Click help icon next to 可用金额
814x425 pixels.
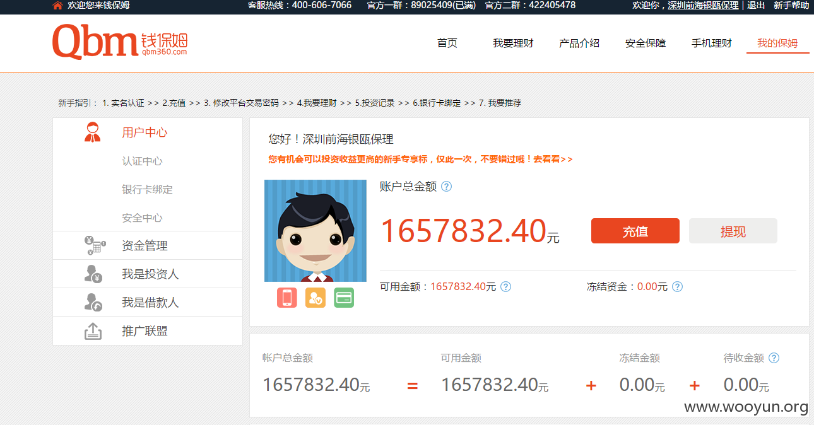pyautogui.click(x=505, y=287)
